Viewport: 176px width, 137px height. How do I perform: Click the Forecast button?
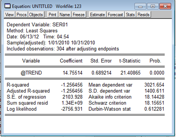click(x=116, y=15)
